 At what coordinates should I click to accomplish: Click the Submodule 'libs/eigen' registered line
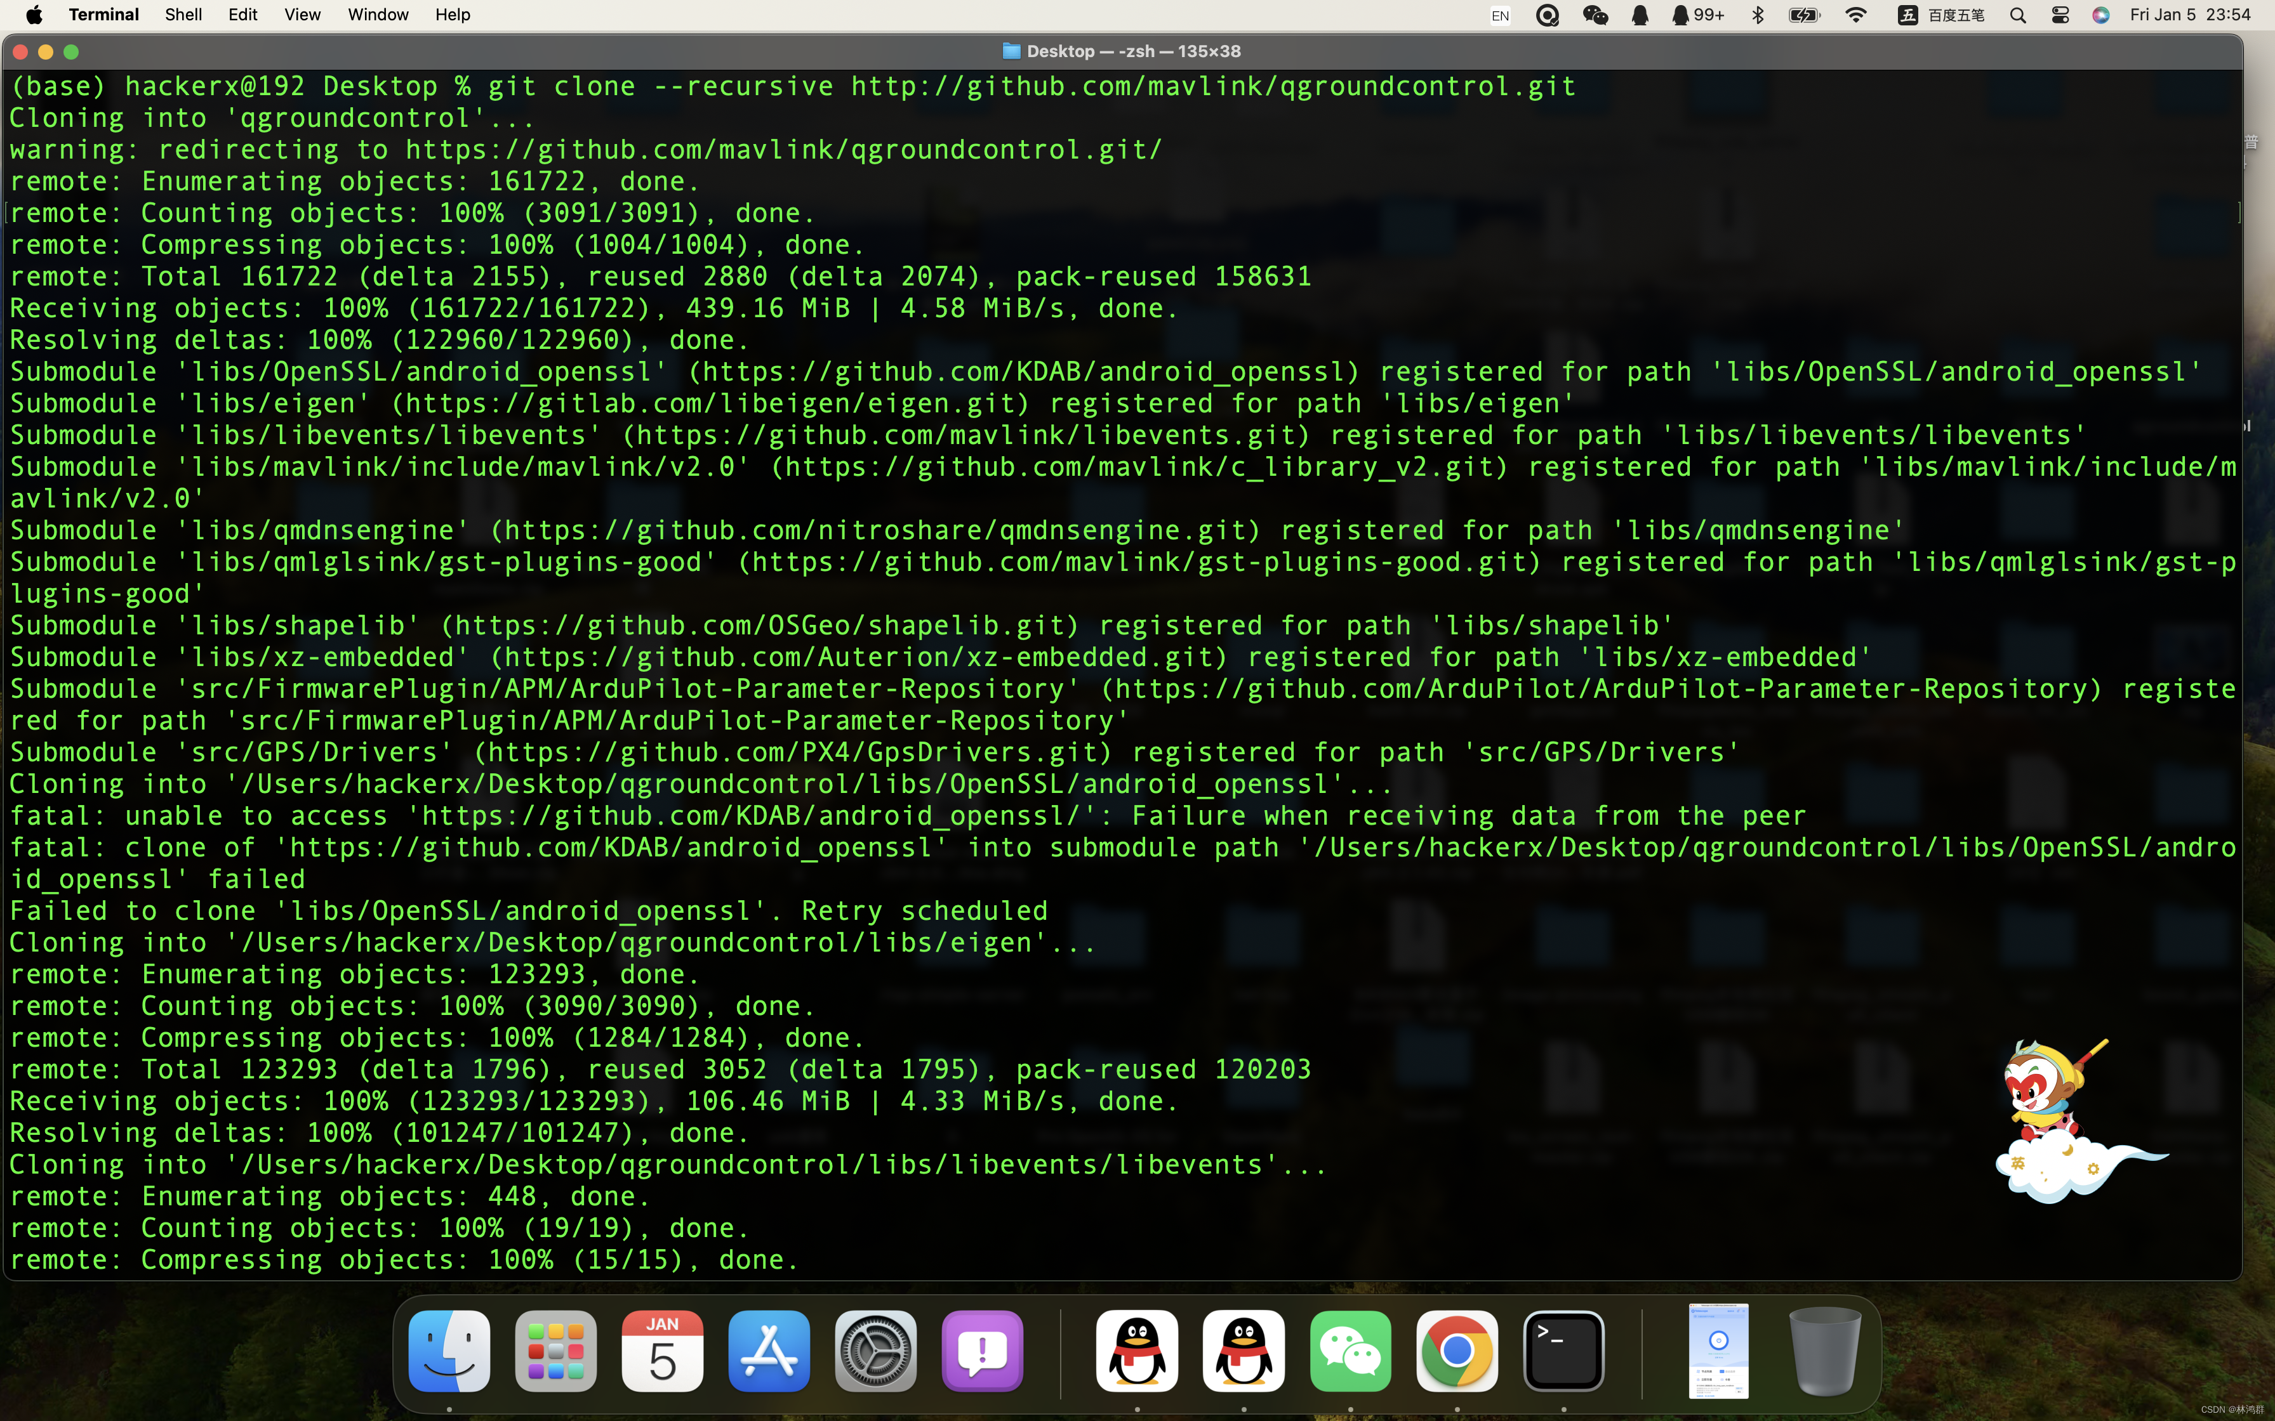coord(792,403)
